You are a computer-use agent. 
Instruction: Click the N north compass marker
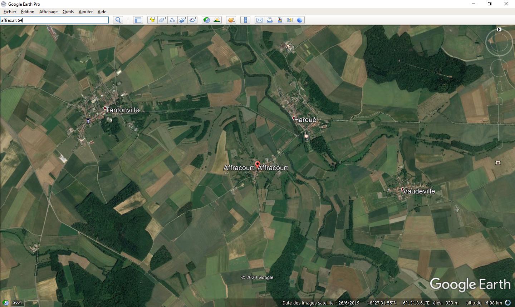click(499, 29)
